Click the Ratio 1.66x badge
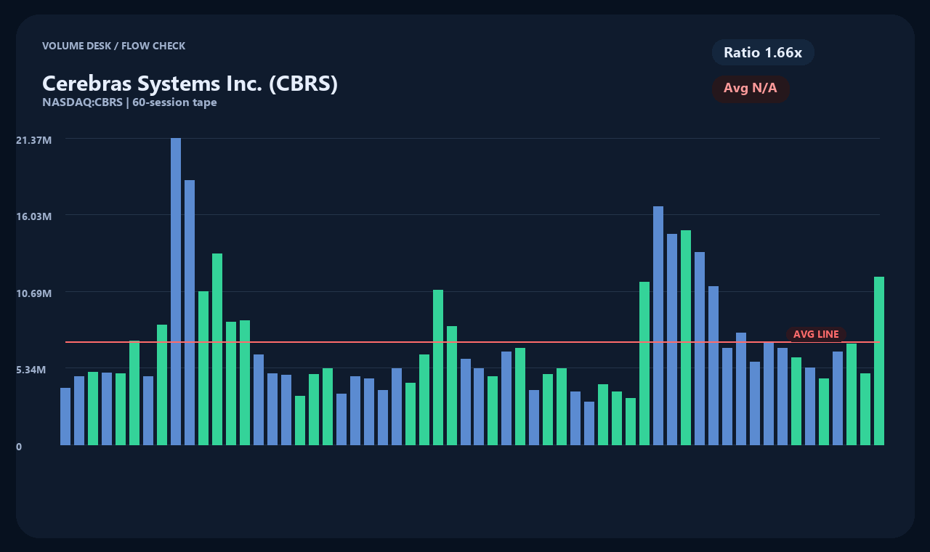930x552 pixels. point(763,52)
